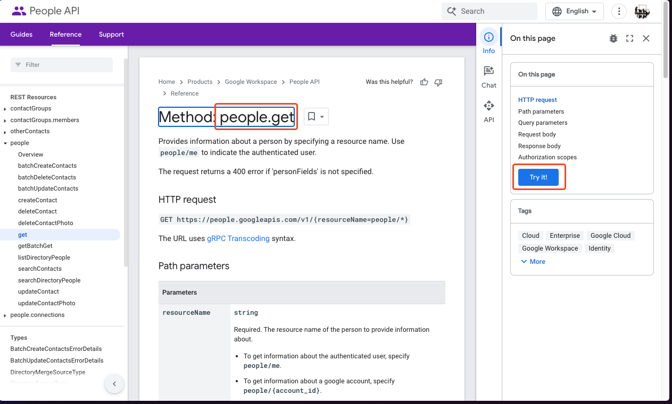Open the gRPC Transcoding link

(238, 238)
